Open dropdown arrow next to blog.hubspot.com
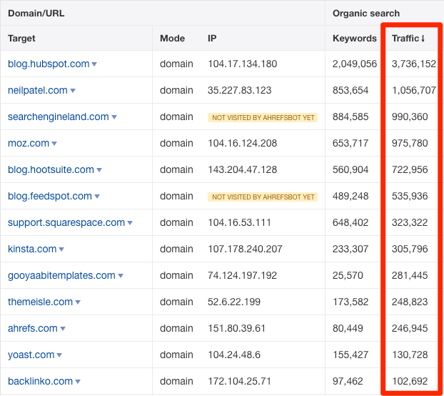The image size is (444, 396). (x=94, y=64)
